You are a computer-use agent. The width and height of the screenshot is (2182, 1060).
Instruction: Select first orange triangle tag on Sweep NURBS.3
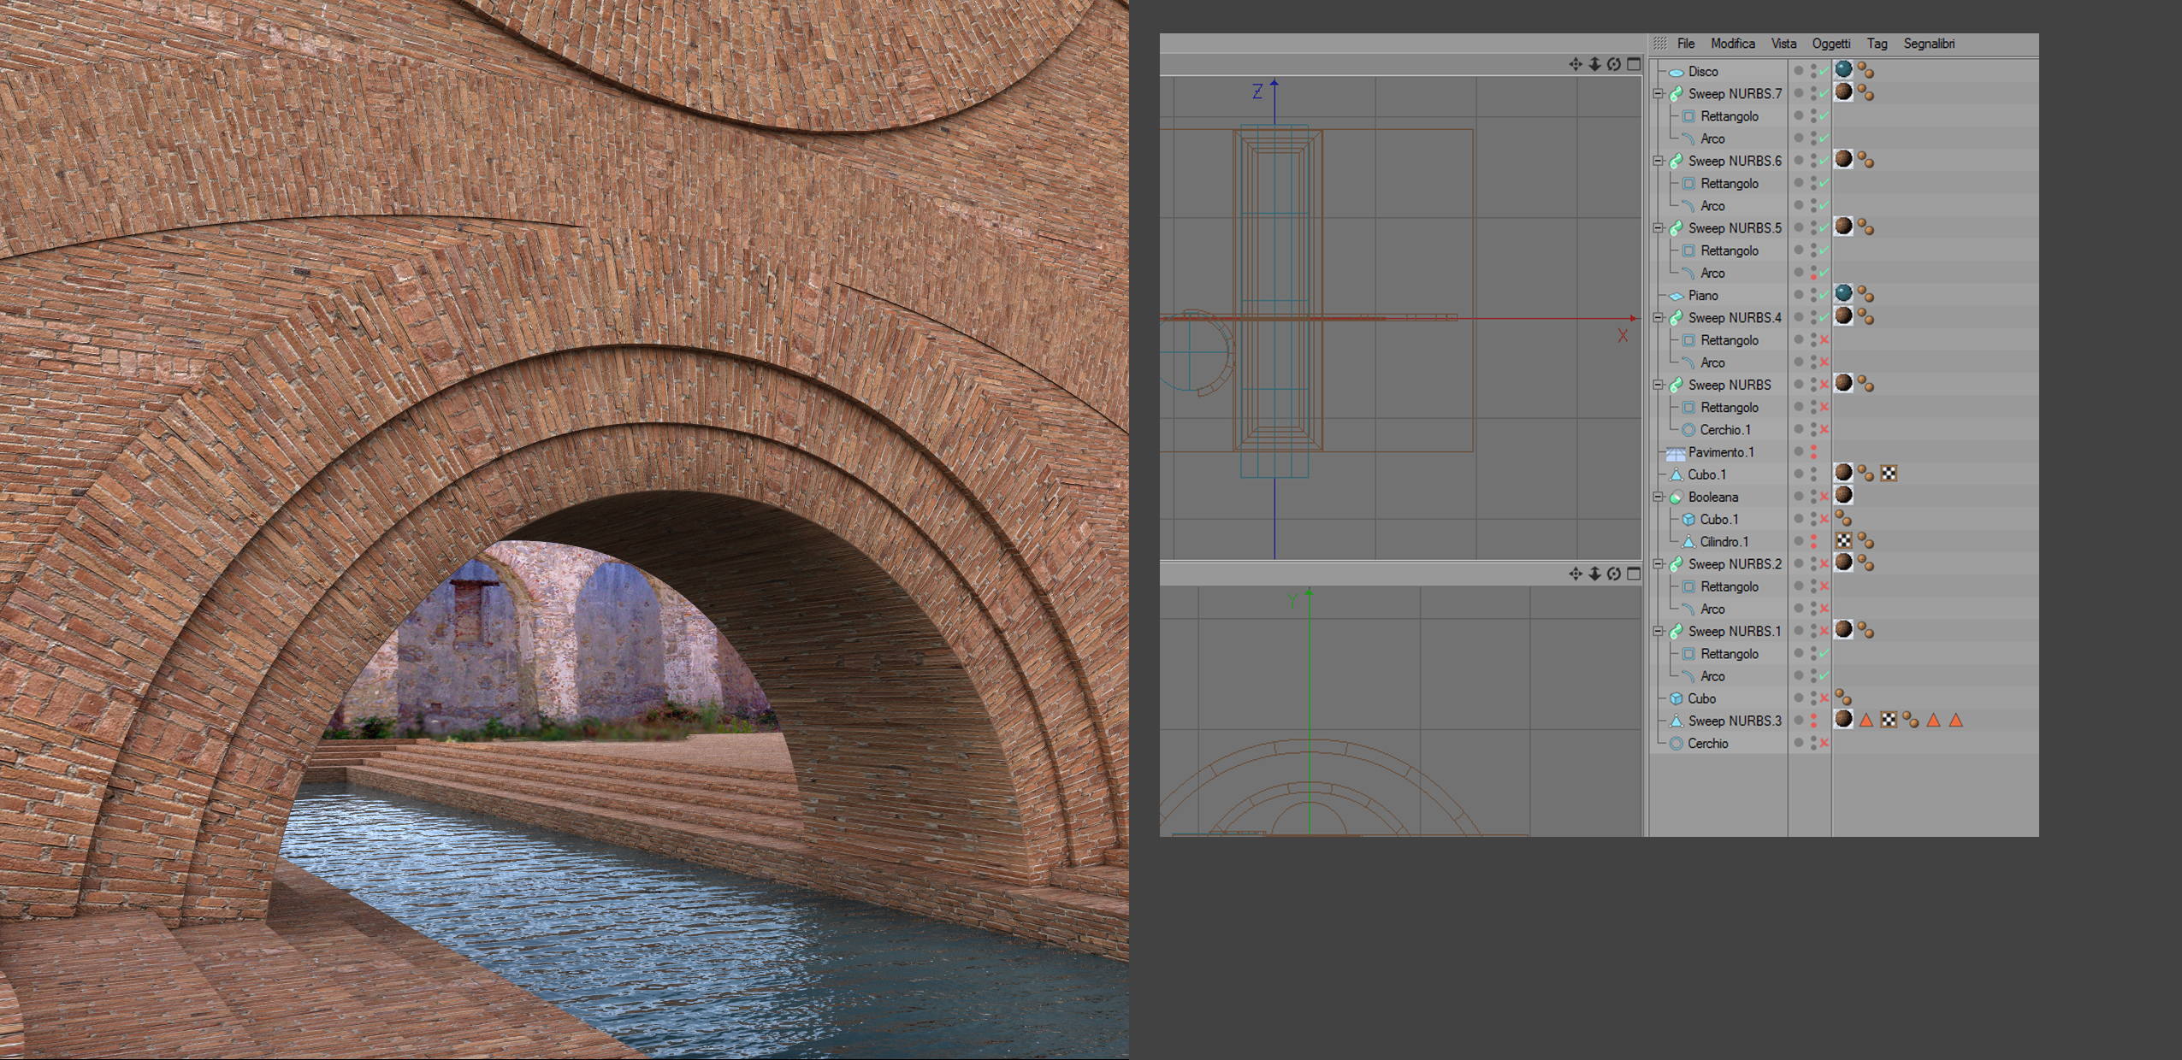pyautogui.click(x=1866, y=721)
